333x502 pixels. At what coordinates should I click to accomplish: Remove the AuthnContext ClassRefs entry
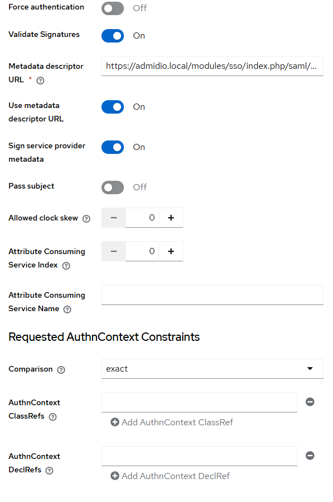tap(310, 402)
